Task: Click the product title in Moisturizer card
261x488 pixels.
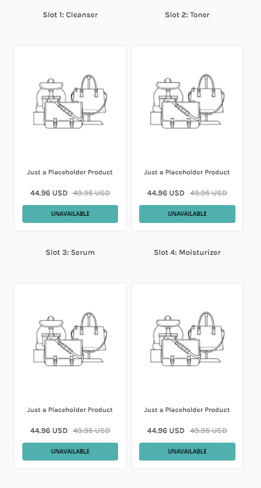Action: tap(187, 409)
